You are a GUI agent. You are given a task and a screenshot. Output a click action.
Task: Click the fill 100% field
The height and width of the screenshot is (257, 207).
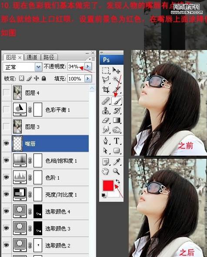tap(76, 79)
